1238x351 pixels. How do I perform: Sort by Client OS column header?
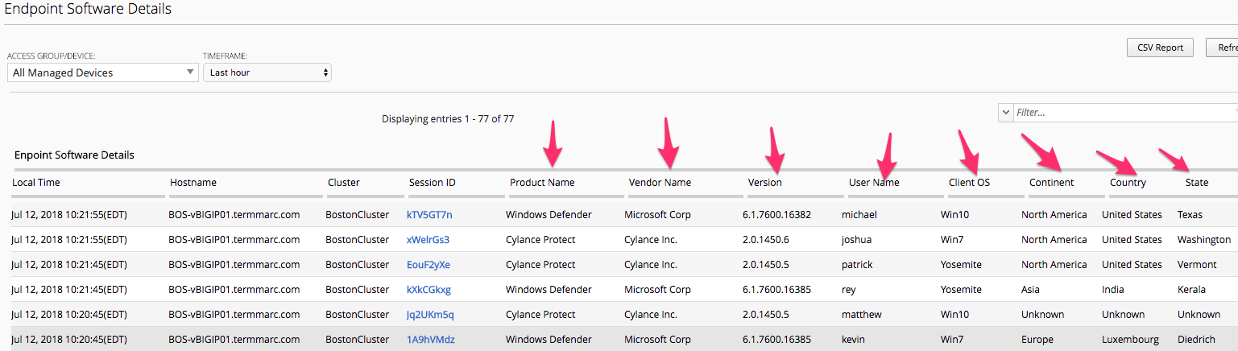pos(969,183)
